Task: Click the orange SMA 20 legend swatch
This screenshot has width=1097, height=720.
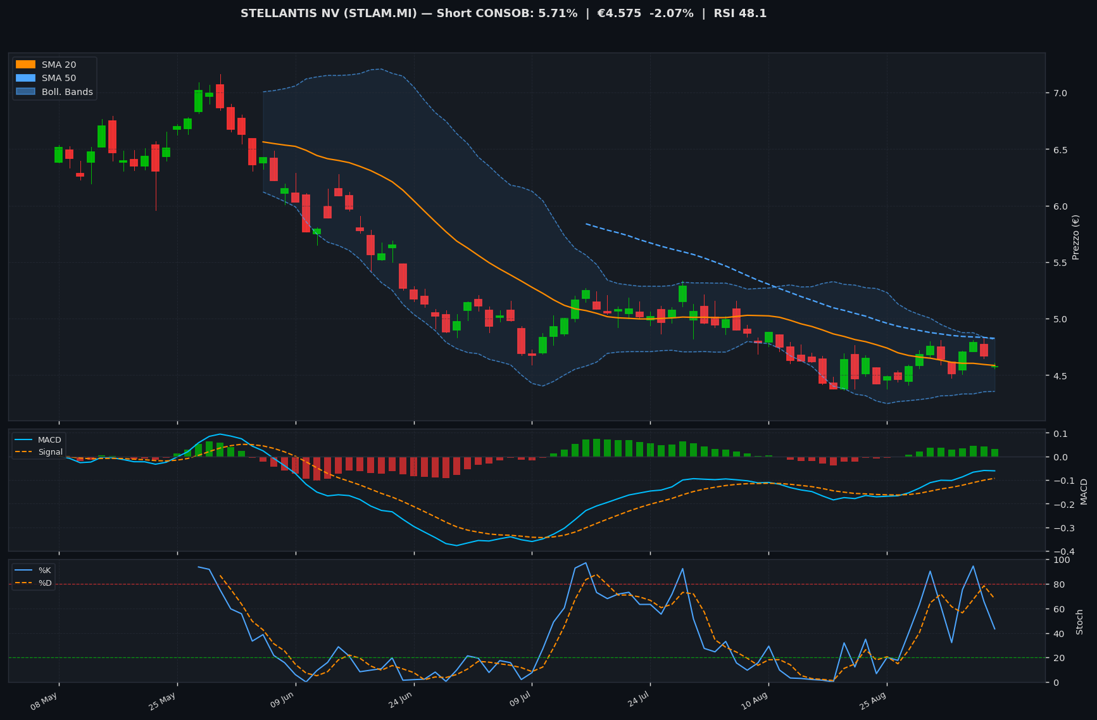Action: (x=25, y=65)
